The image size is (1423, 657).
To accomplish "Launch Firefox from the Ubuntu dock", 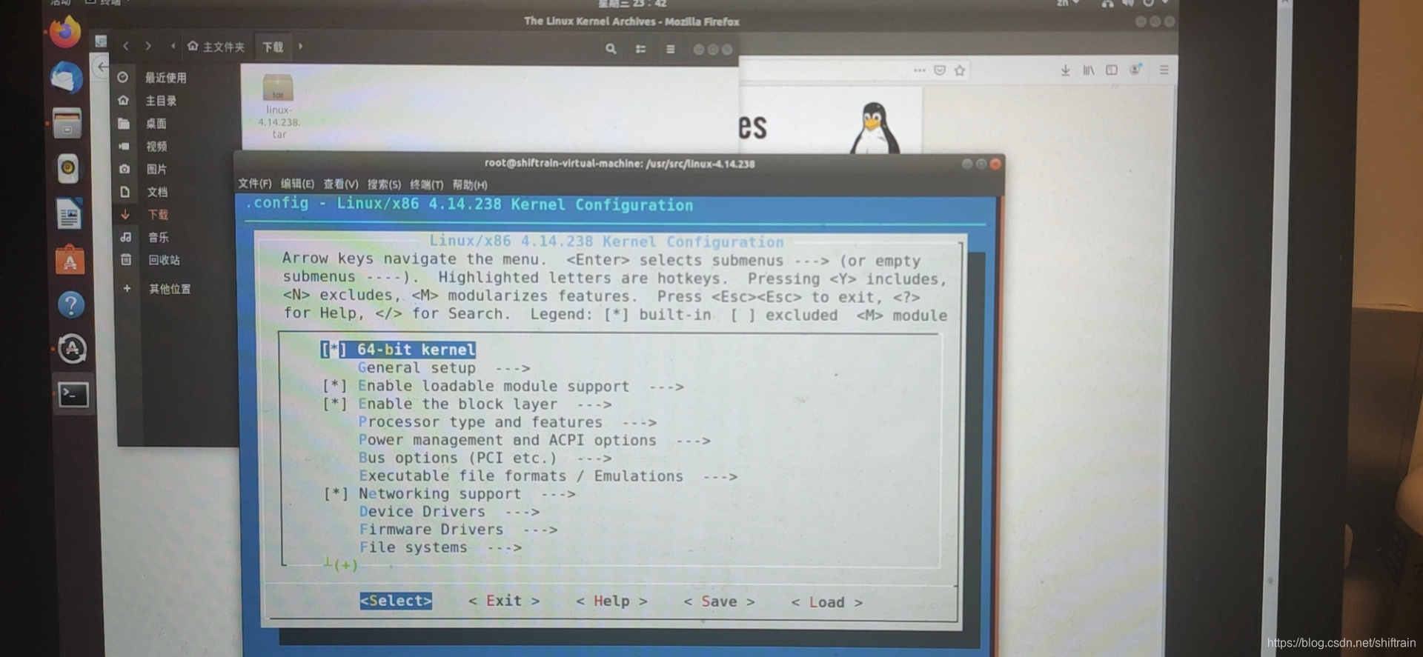I will [65, 33].
